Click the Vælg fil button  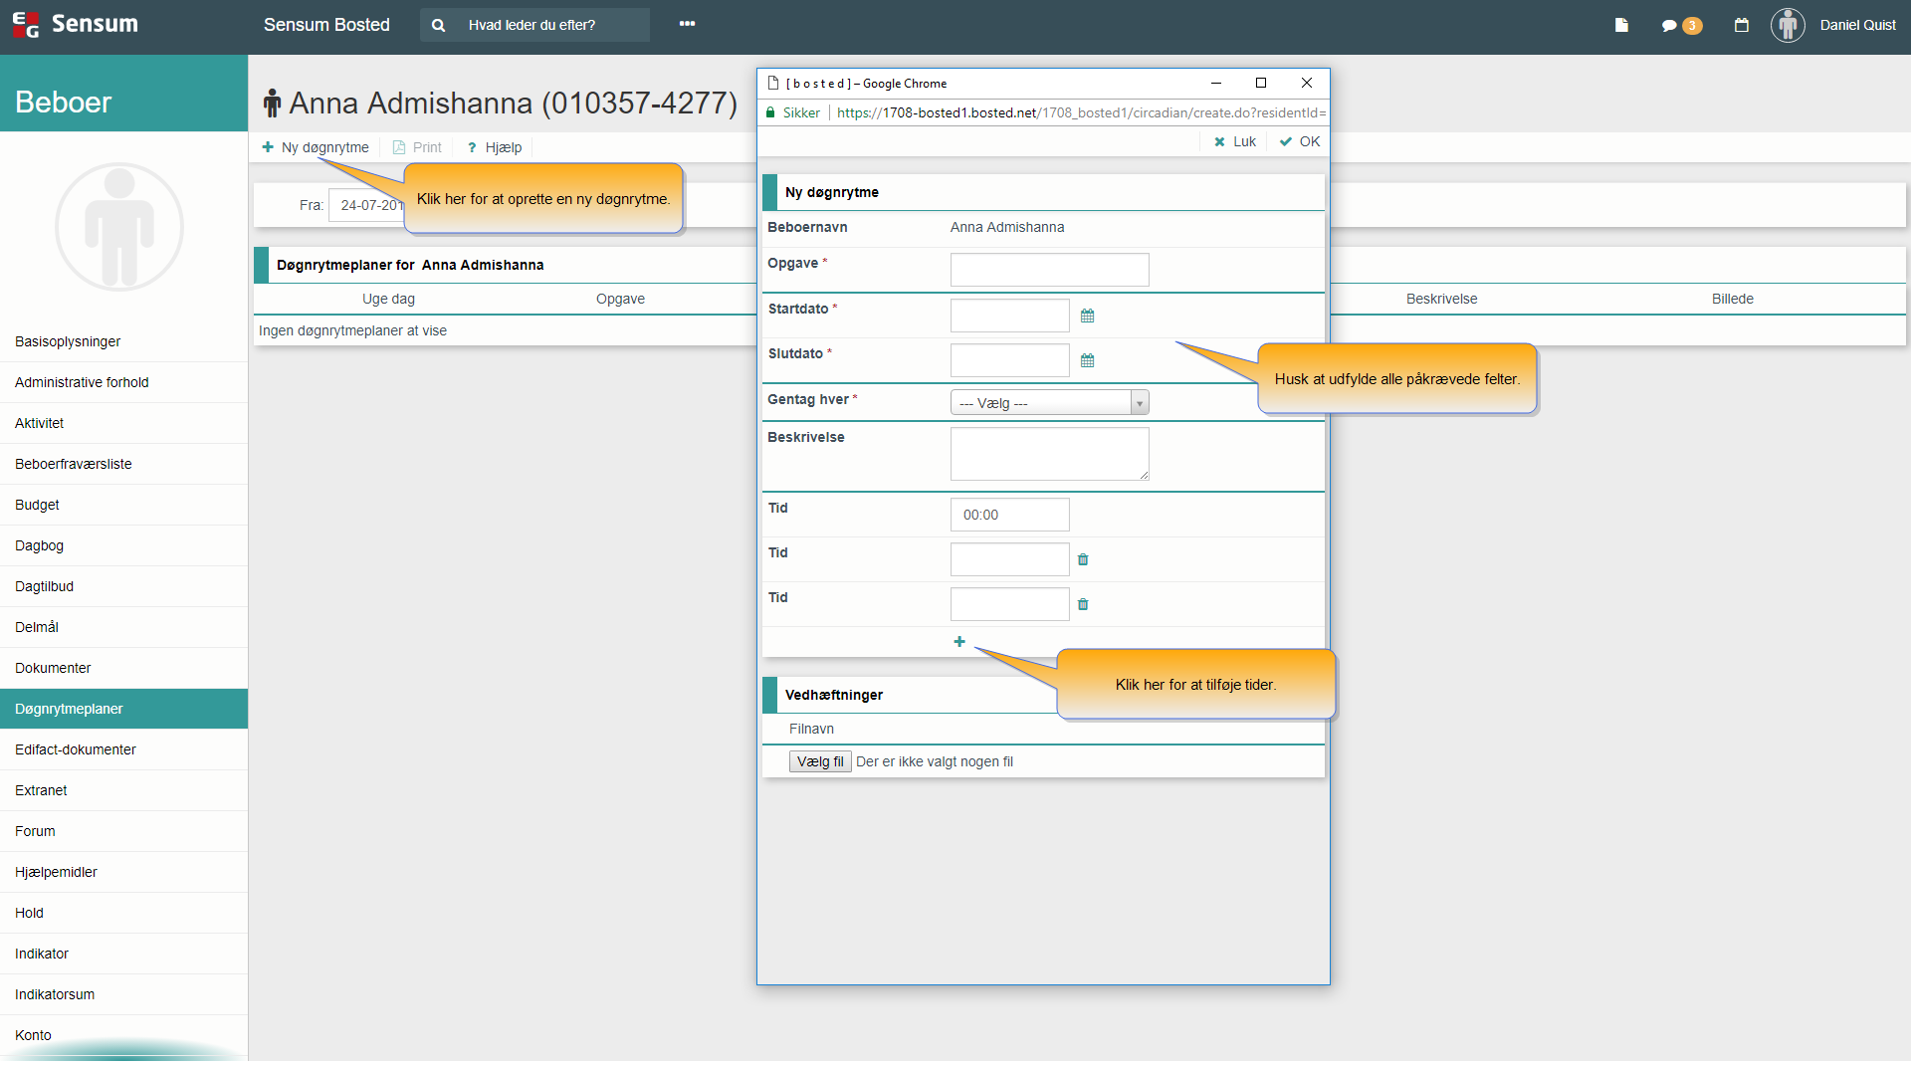[820, 761]
